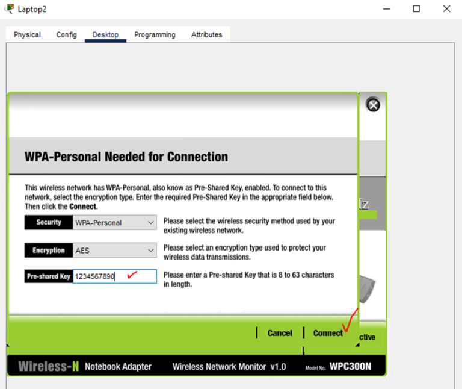The height and width of the screenshot is (389, 462).
Task: Minimize the Laptop2 window
Action: (386, 9)
